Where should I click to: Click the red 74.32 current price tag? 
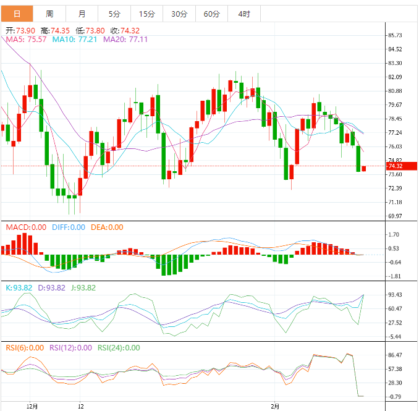pos(396,166)
